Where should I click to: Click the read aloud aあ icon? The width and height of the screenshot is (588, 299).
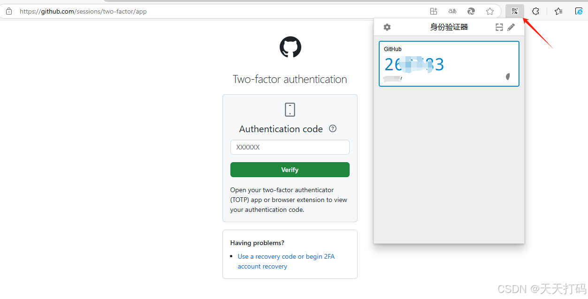pyautogui.click(x=452, y=11)
